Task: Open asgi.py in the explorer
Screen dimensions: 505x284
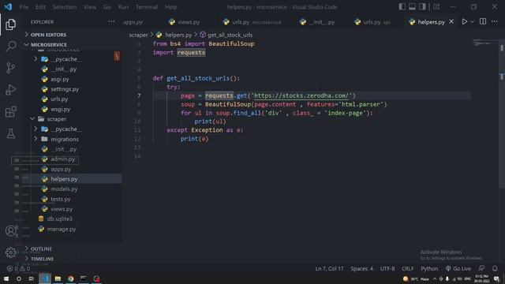Action: coord(60,79)
